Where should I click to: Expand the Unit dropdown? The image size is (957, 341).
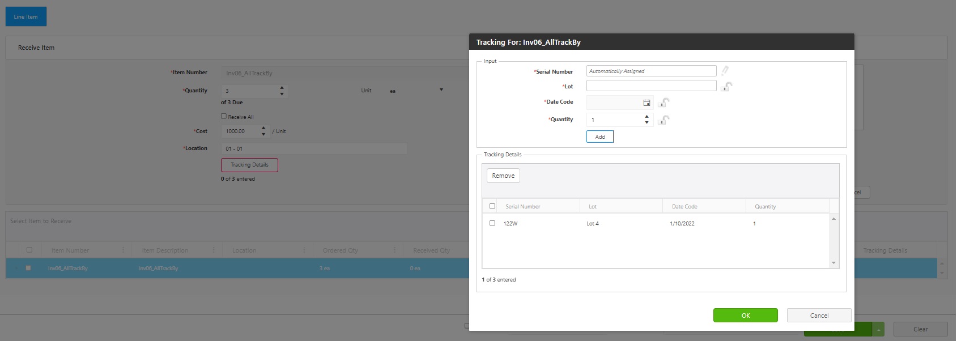(x=441, y=90)
